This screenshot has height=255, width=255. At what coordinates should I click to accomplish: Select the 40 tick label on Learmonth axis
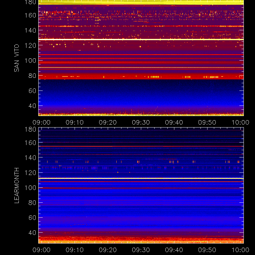coord(33,233)
